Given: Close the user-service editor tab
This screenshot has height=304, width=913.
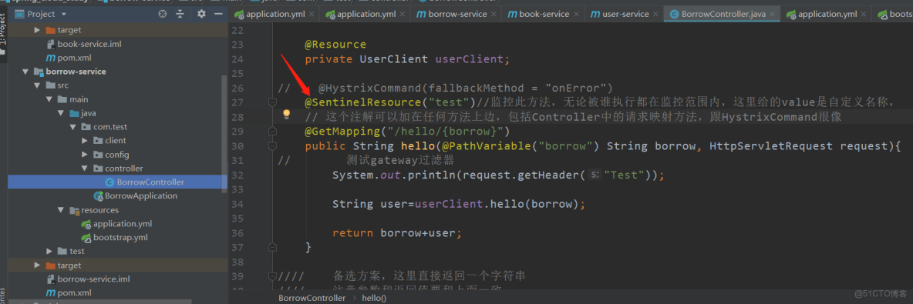Looking at the screenshot, I should pyautogui.click(x=655, y=14).
